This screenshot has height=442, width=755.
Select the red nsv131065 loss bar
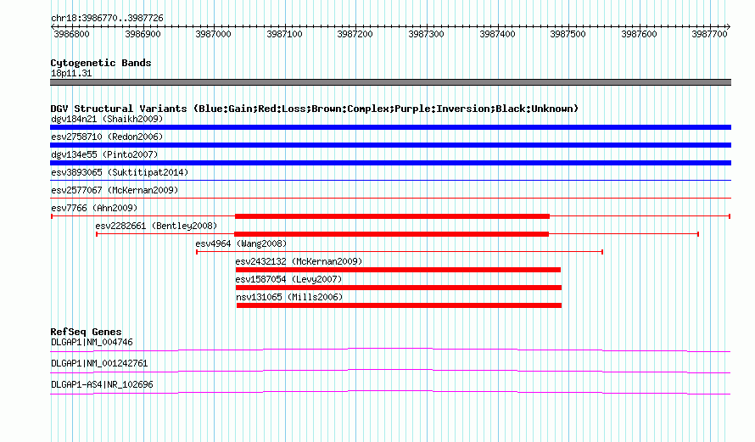pyautogui.click(x=400, y=305)
